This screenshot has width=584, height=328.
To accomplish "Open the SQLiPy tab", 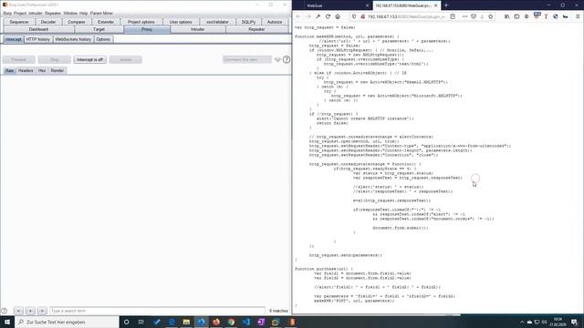I will tap(248, 22).
